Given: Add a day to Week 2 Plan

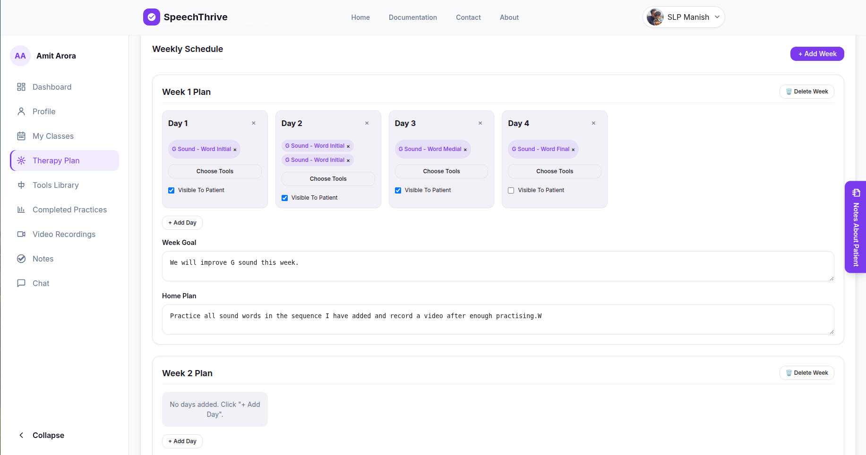Looking at the screenshot, I should pyautogui.click(x=182, y=441).
